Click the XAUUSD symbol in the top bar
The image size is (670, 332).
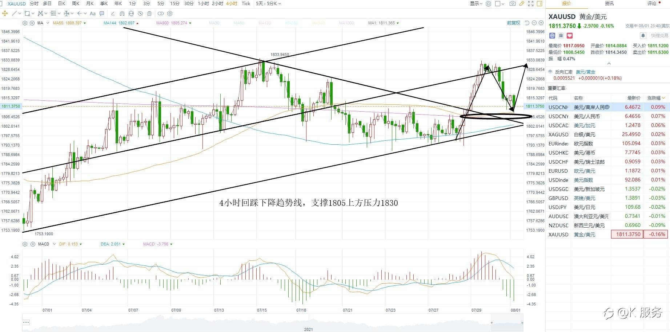click(17, 4)
